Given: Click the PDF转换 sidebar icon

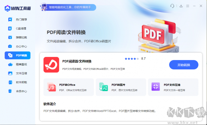Looking at the screenshot, I should click(x=10, y=55).
